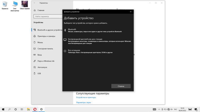Image resolution: width=200 pixels, height=112 pixels.
Task: Click the Отмена button
Action: (121, 86)
